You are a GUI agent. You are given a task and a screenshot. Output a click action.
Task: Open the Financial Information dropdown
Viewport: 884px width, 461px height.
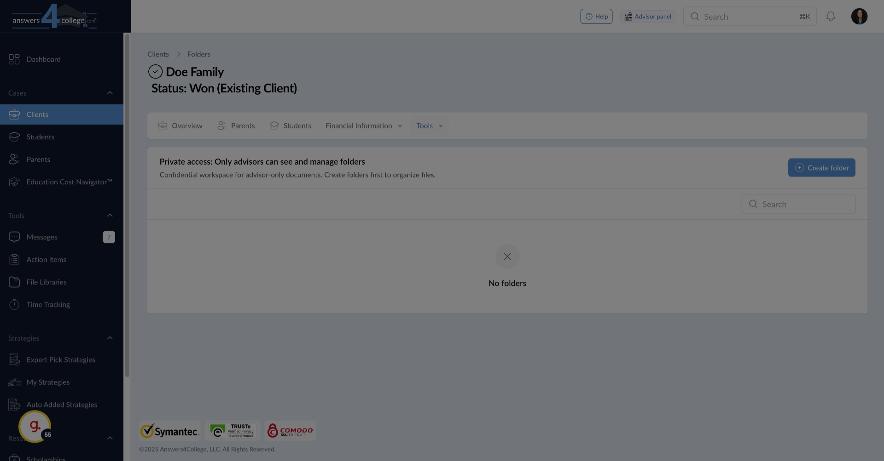click(363, 125)
